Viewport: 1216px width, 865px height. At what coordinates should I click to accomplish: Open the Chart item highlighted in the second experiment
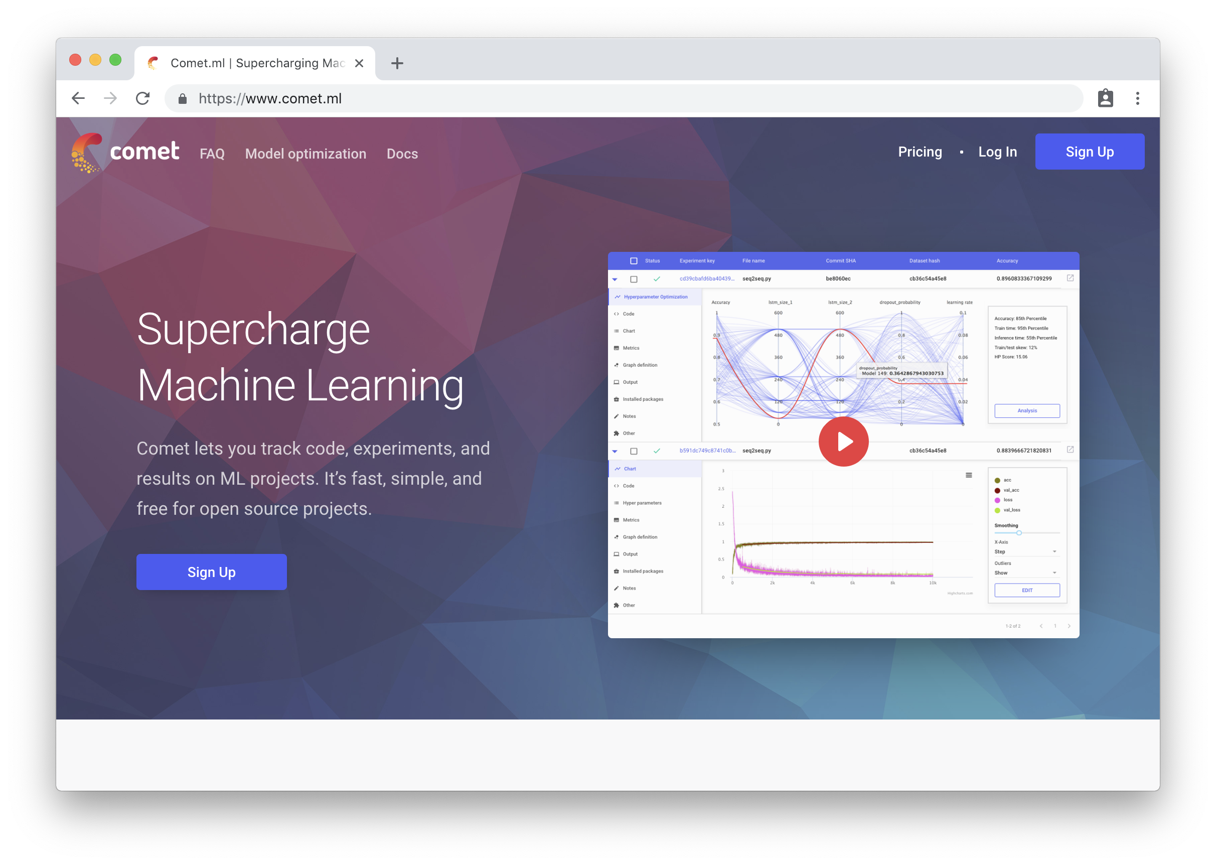655,469
